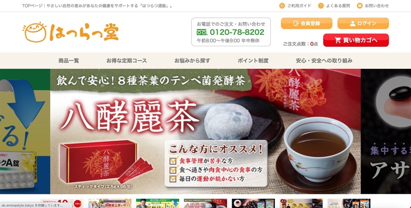
Task: Click the お問い合わせ mail icon
Action: coord(360,6)
